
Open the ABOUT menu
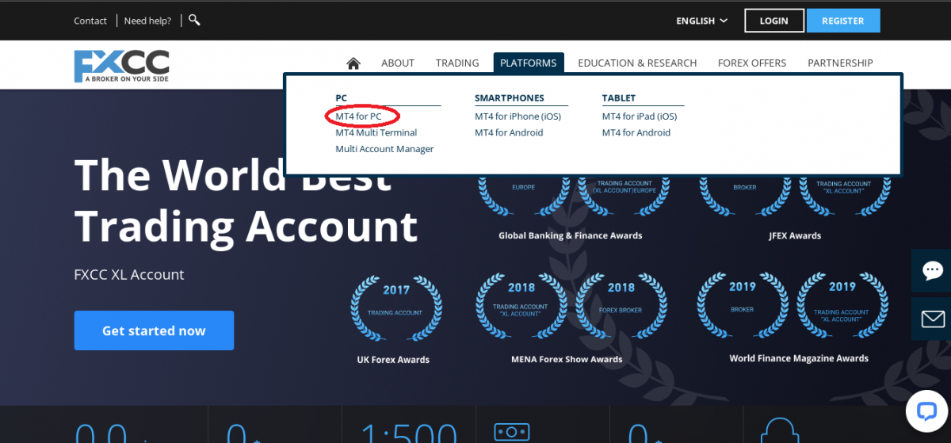(398, 63)
